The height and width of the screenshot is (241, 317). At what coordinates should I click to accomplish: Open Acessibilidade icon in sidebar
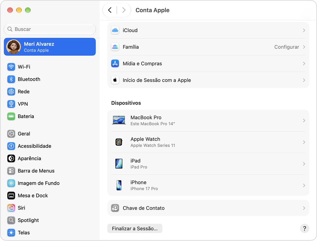point(11,146)
